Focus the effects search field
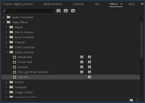Image resolution: width=145 pixels, height=103 pixels. pyautogui.click(x=27, y=11)
